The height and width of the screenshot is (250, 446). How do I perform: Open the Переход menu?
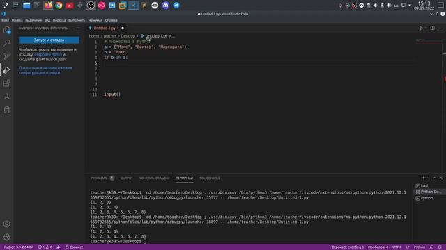(59, 20)
